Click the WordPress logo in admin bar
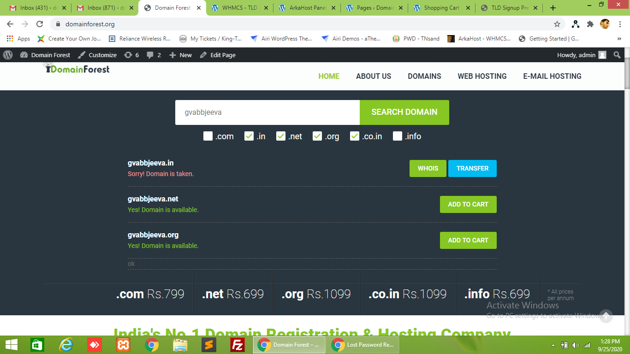 click(x=8, y=55)
